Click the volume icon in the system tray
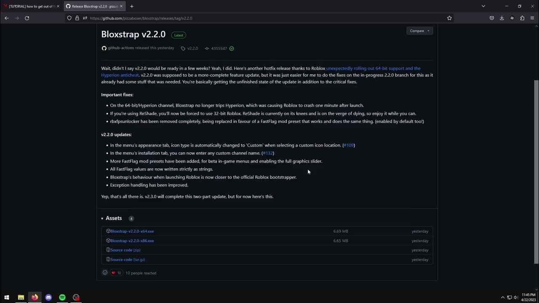The height and width of the screenshot is (303, 539). [x=516, y=298]
